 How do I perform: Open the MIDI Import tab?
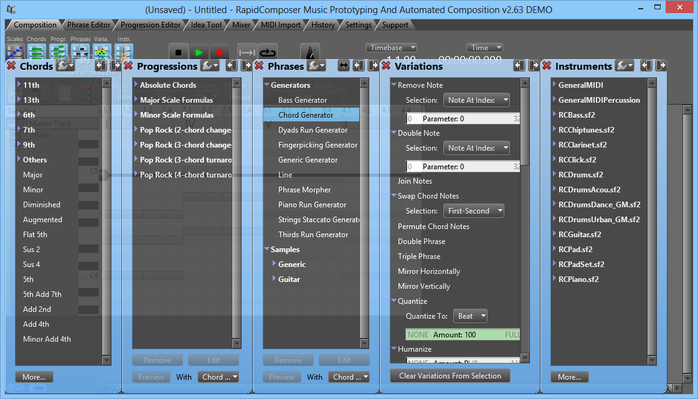[x=280, y=25]
